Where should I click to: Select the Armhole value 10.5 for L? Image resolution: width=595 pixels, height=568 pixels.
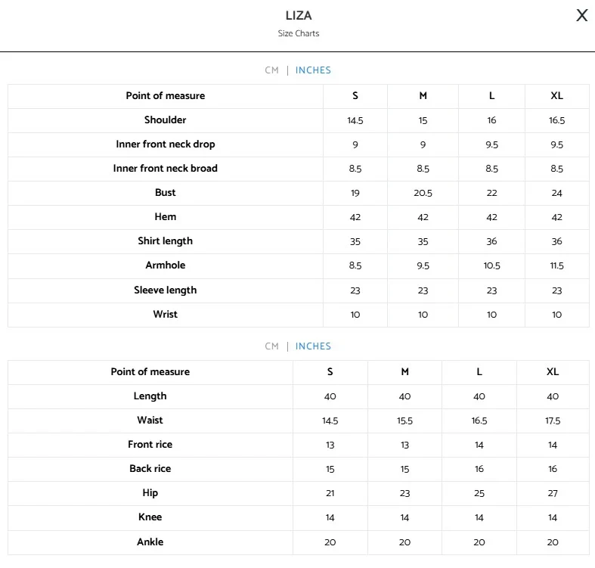pos(492,265)
